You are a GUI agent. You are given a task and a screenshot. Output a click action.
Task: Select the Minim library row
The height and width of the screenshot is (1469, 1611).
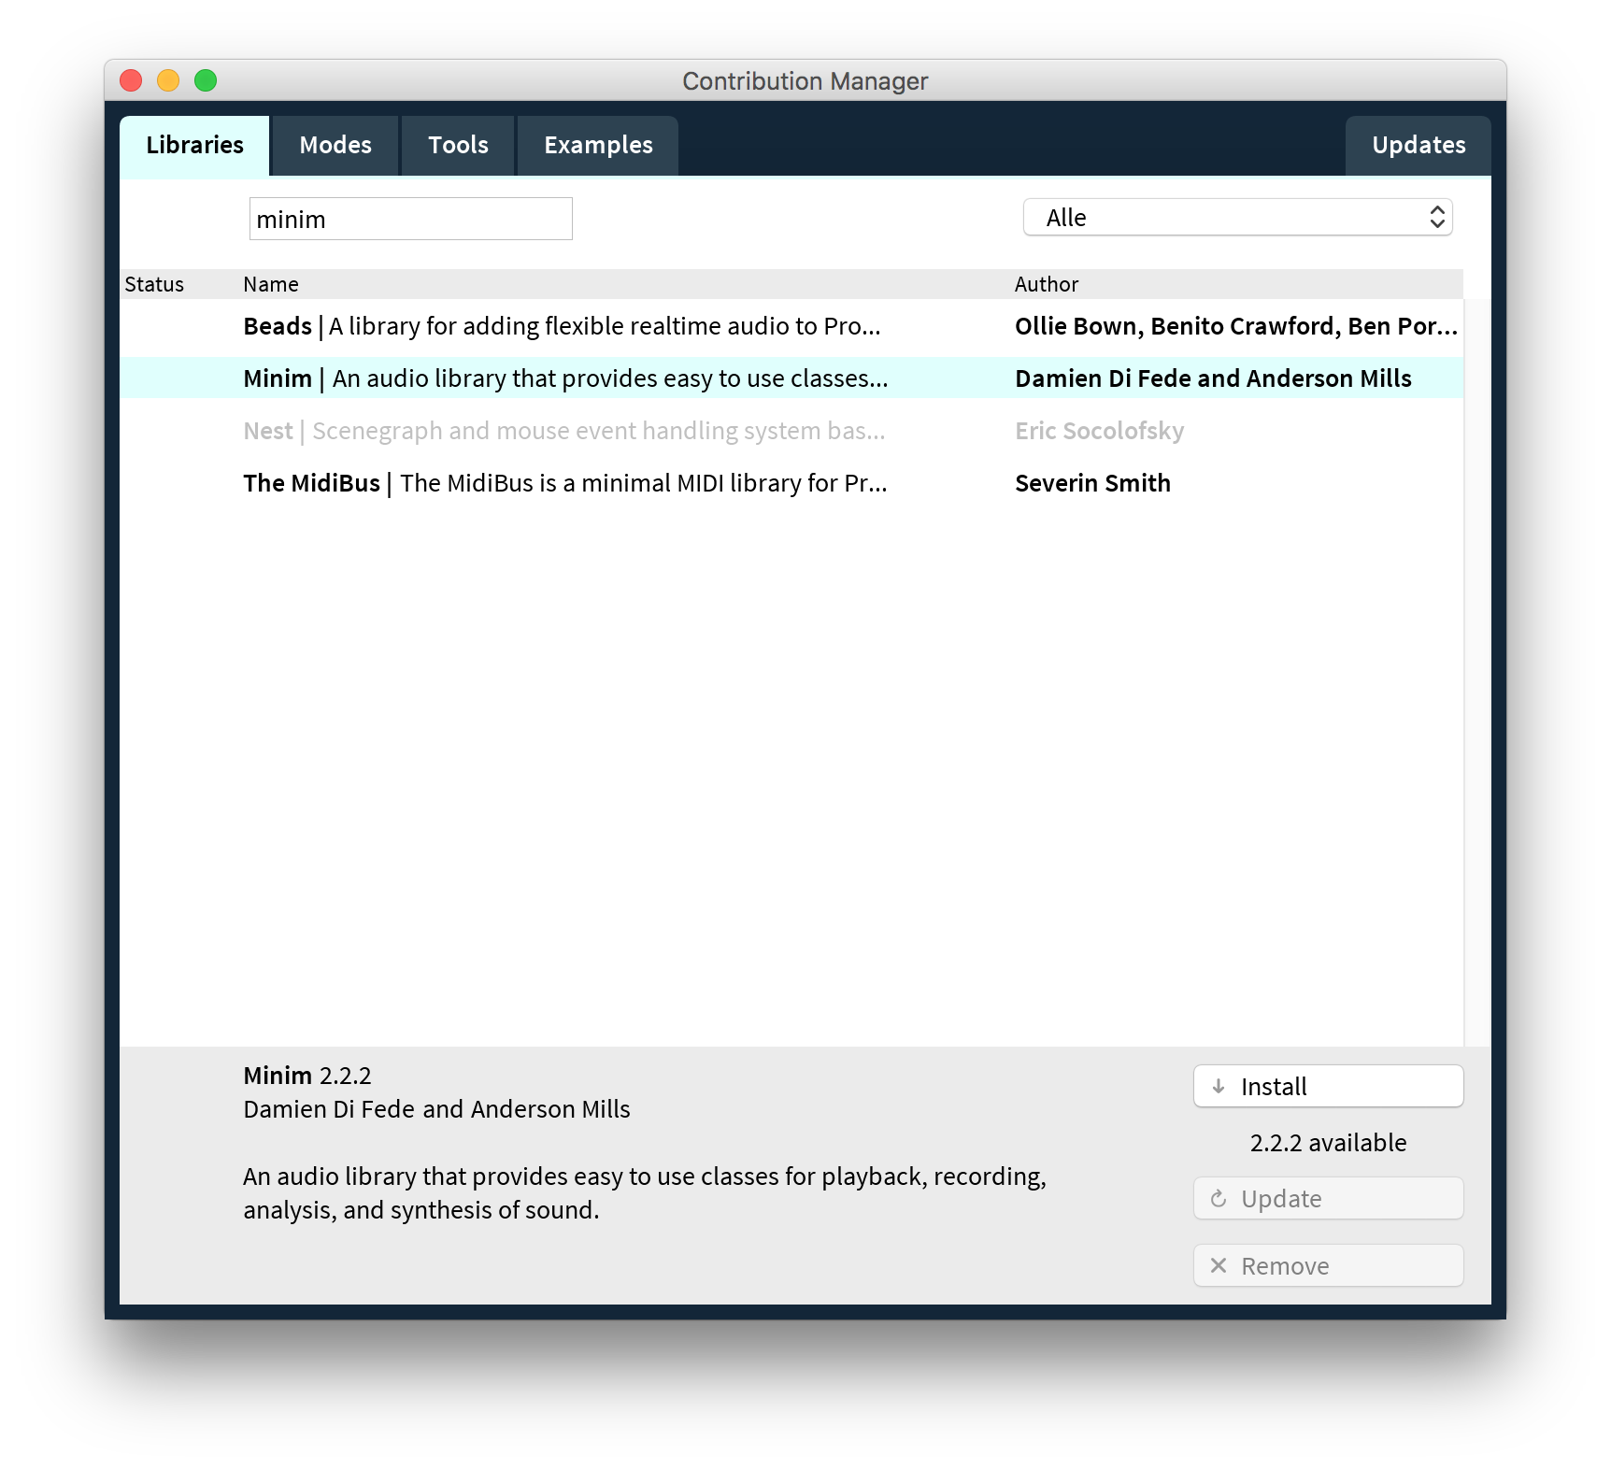(x=791, y=378)
